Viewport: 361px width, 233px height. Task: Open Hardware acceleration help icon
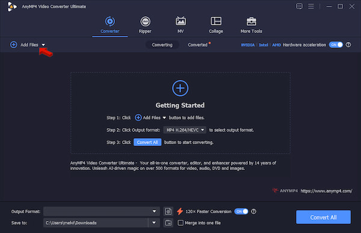click(x=348, y=45)
